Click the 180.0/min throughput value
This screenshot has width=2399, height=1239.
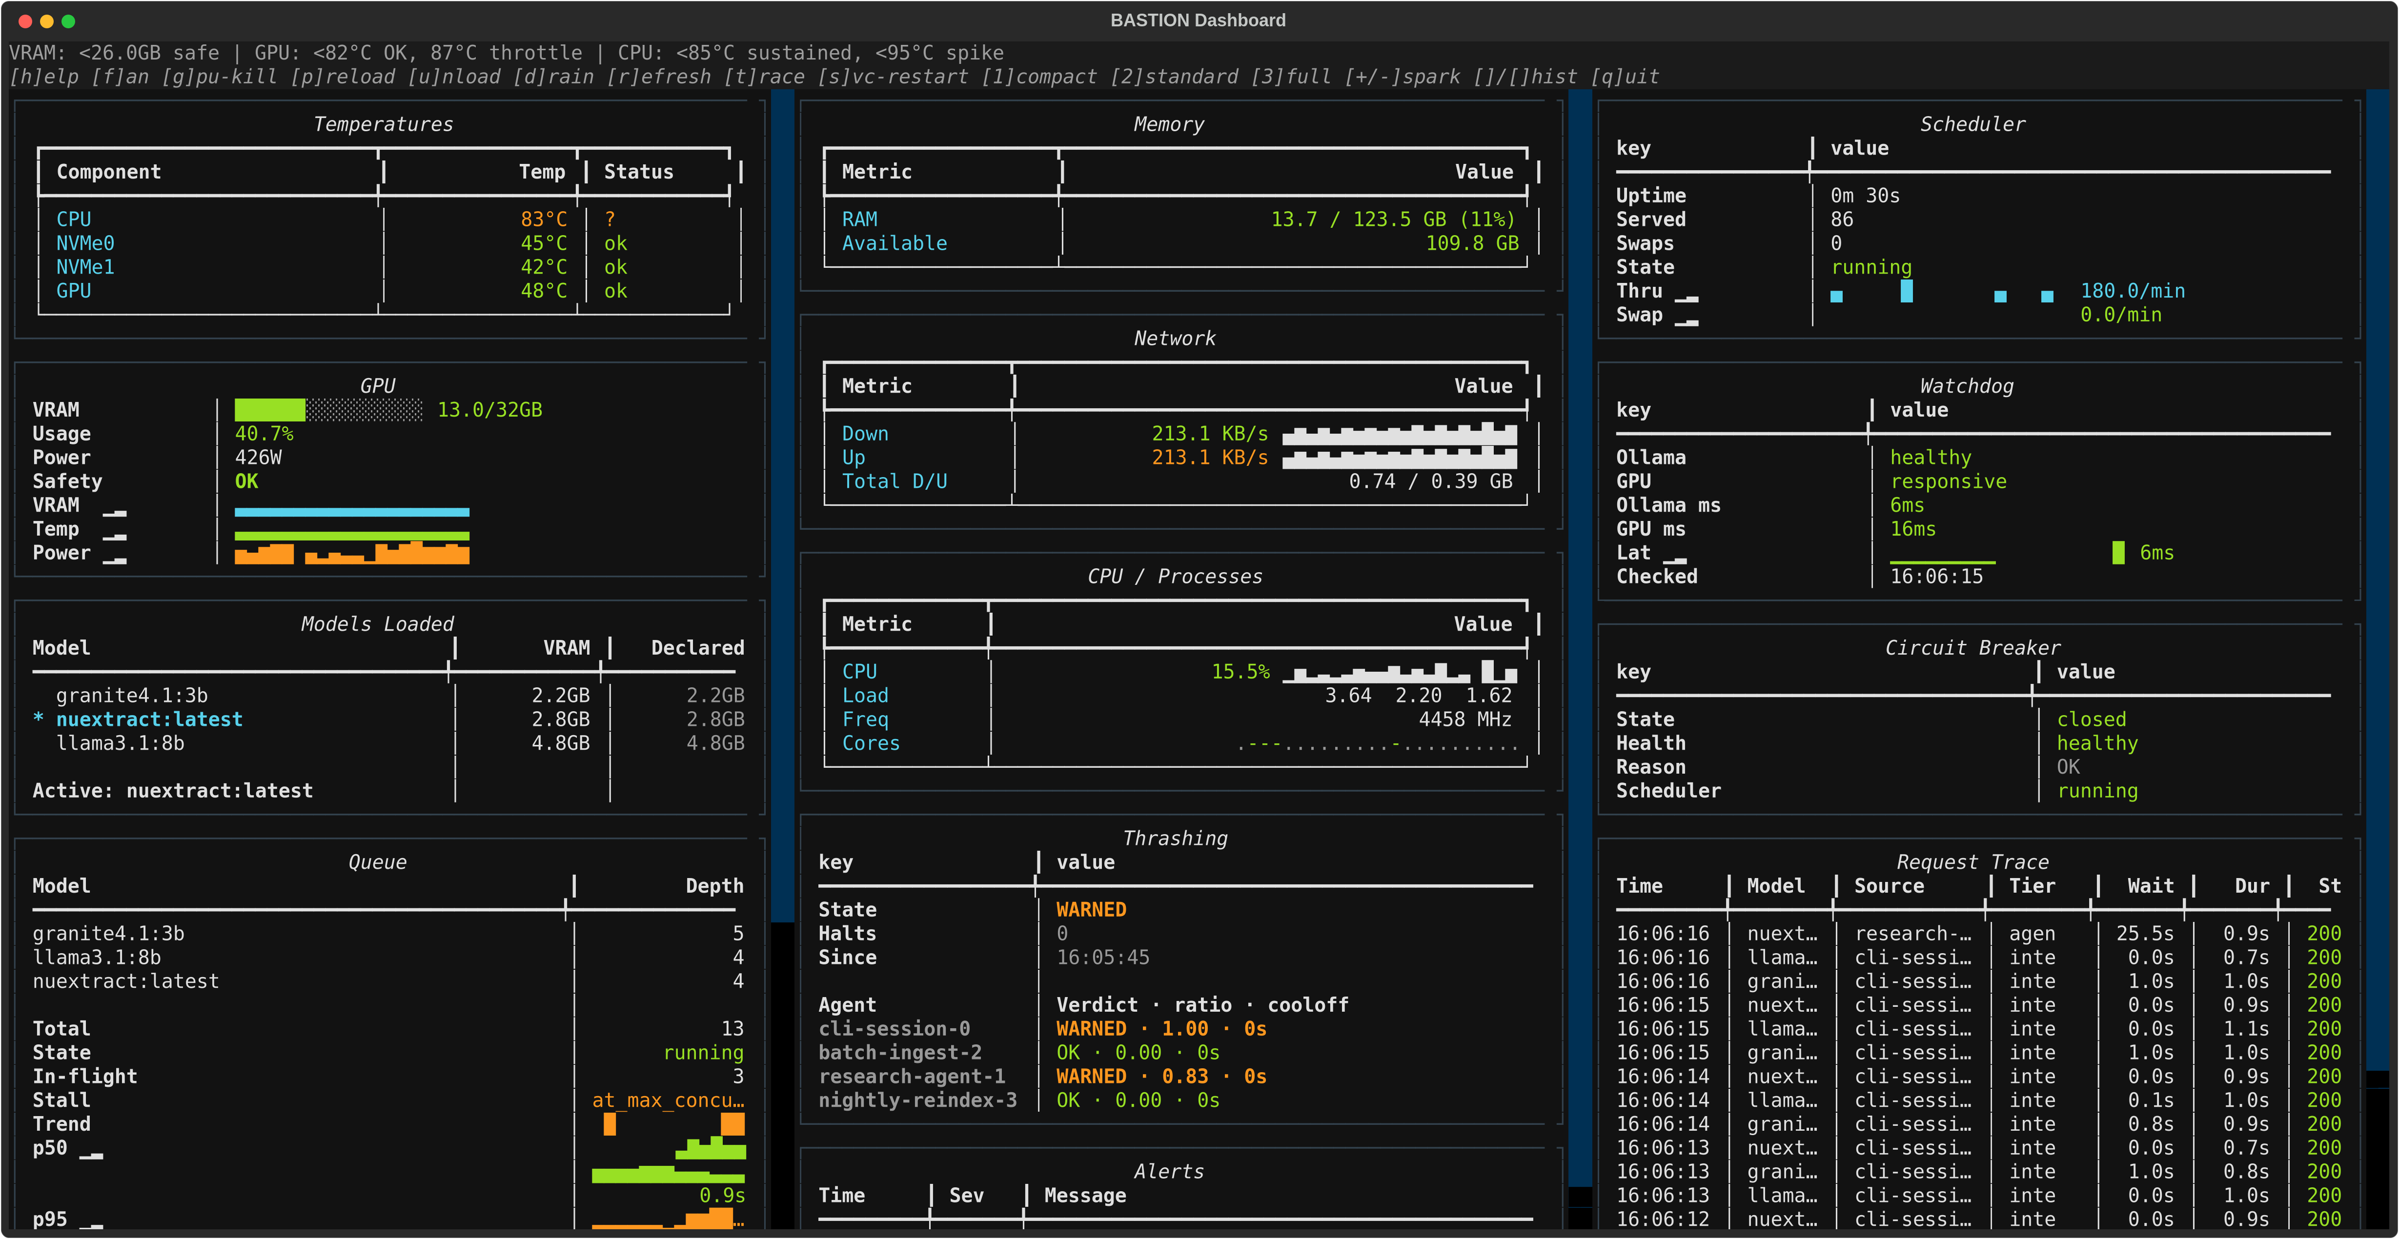2133,290
